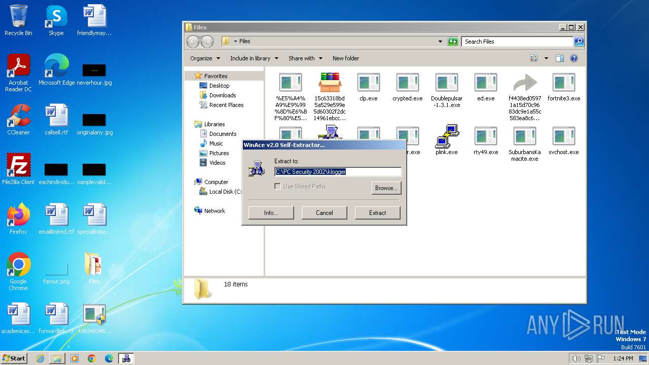Open the change view options dropdown arrow
Screen dimensions: 649x365
click(x=546, y=58)
